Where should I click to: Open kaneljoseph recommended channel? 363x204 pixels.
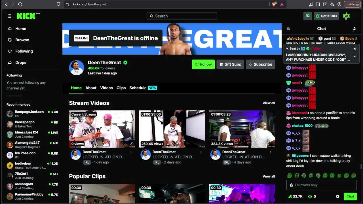pyautogui.click(x=32, y=124)
